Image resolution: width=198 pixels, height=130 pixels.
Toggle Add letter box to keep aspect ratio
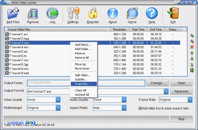(x=140, y=108)
